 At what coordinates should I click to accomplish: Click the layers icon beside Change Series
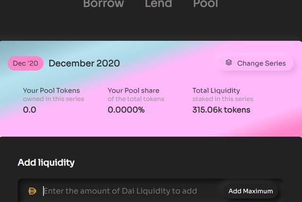pyautogui.click(x=229, y=63)
